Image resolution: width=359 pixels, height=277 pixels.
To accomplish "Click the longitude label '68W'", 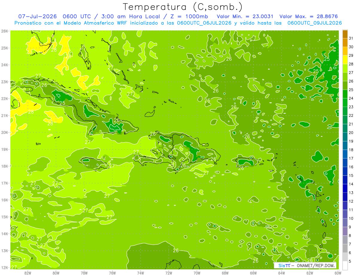I will tap(225, 273).
